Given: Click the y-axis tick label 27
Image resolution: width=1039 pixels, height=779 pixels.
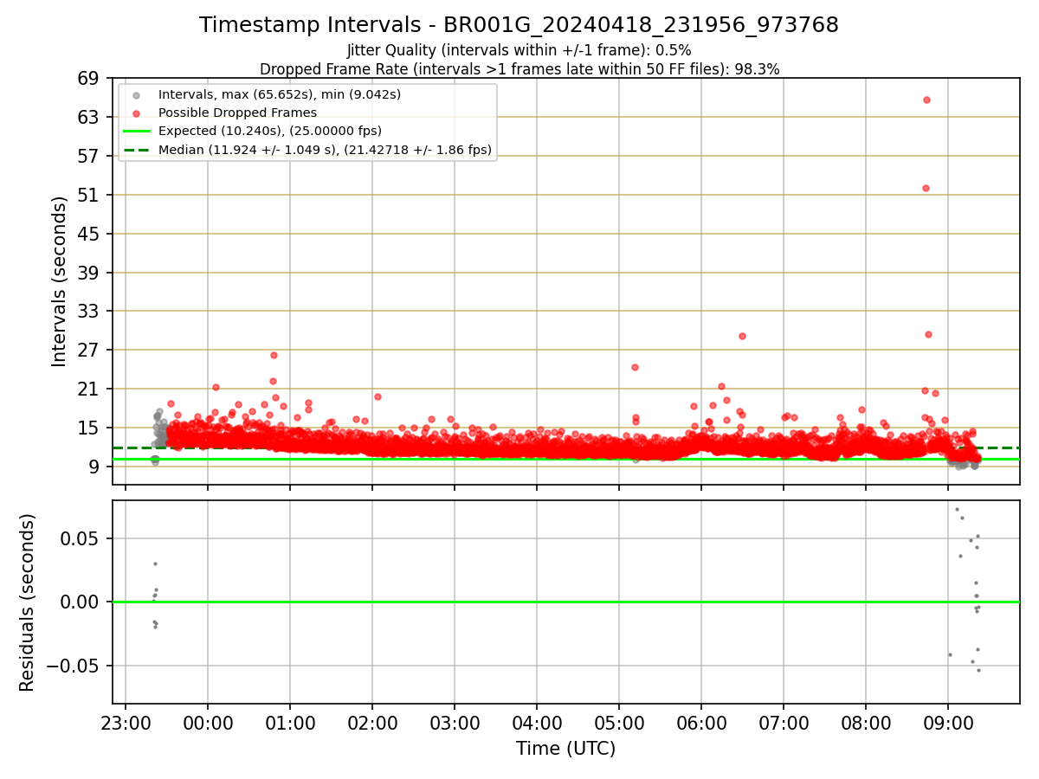Looking at the screenshot, I should click(x=89, y=351).
